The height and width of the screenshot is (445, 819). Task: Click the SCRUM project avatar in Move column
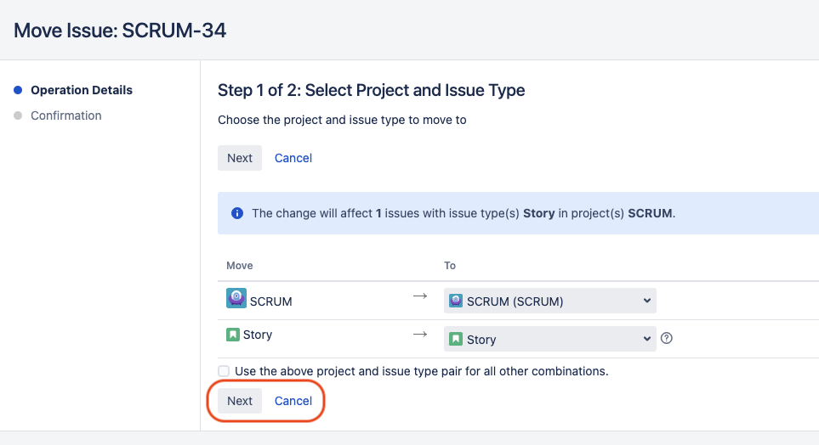[236, 299]
